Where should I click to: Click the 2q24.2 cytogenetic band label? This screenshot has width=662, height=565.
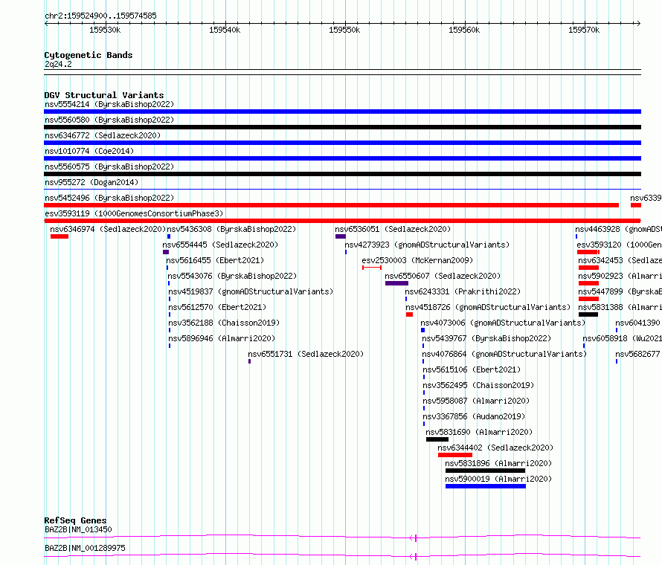point(58,64)
